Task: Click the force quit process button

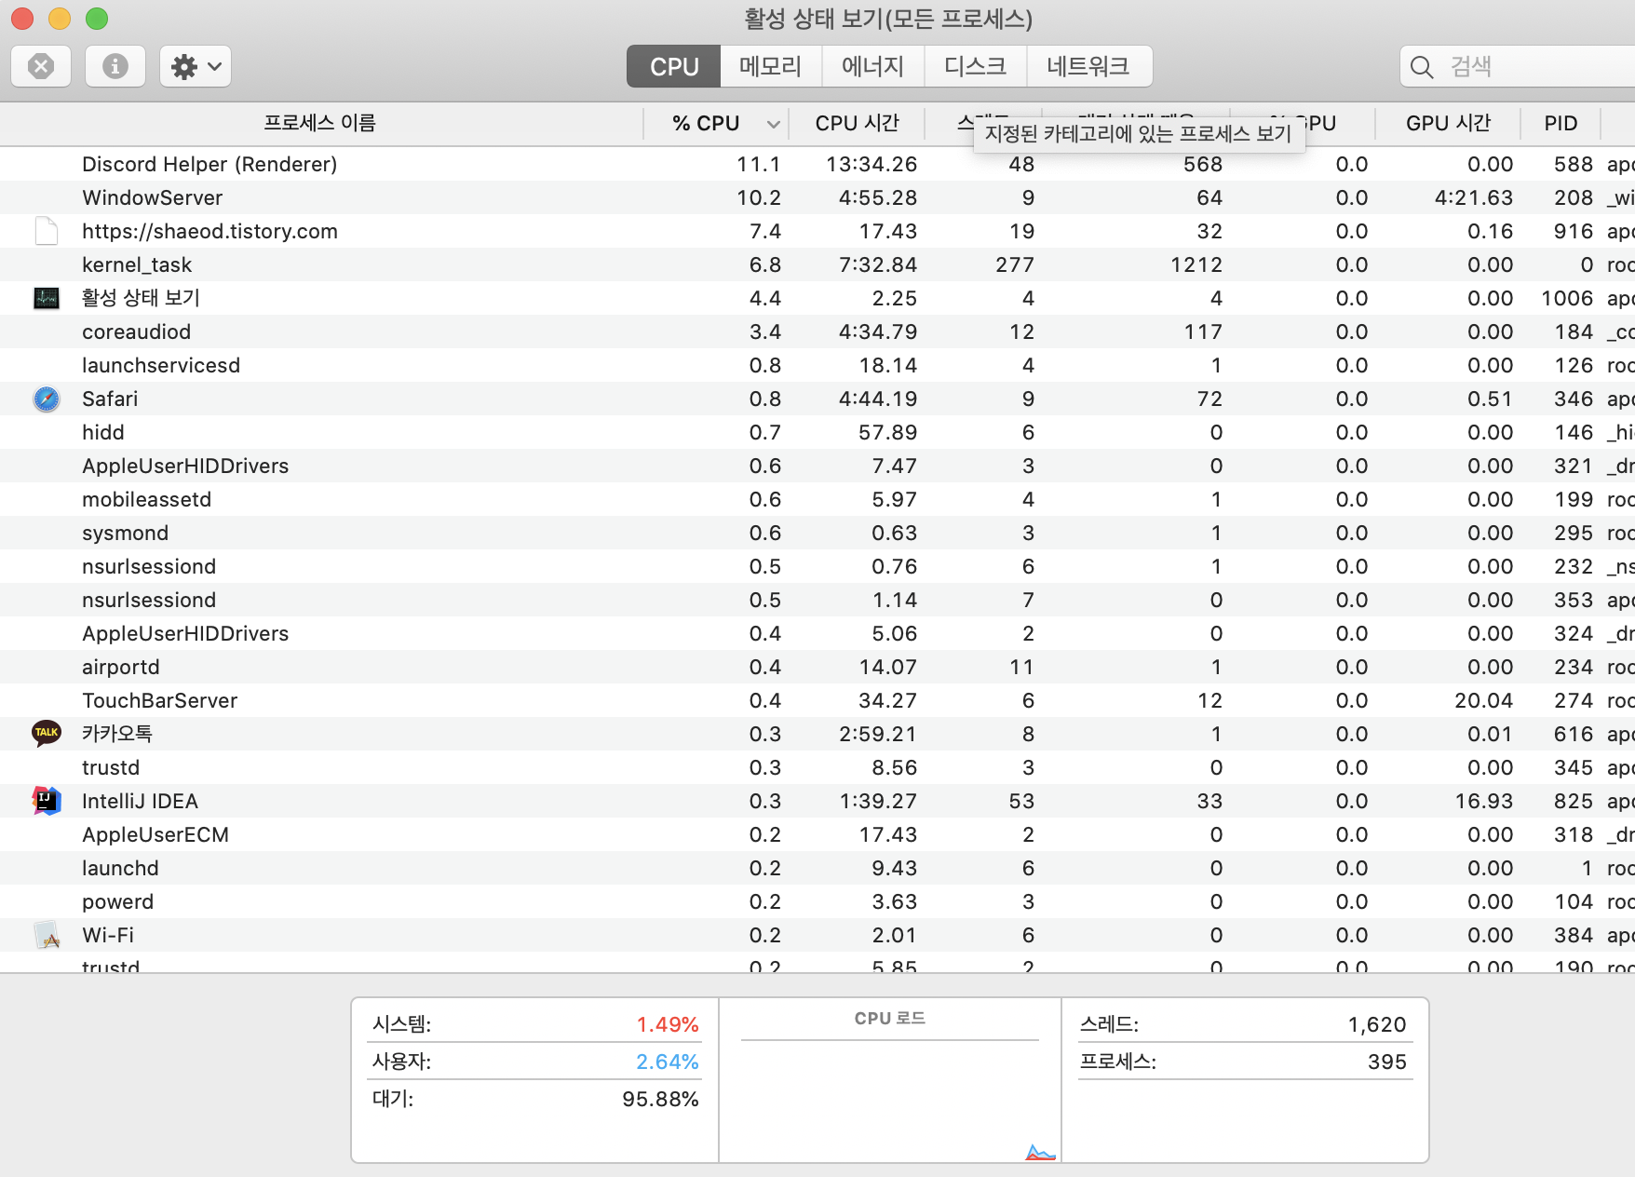Action: click(x=41, y=66)
